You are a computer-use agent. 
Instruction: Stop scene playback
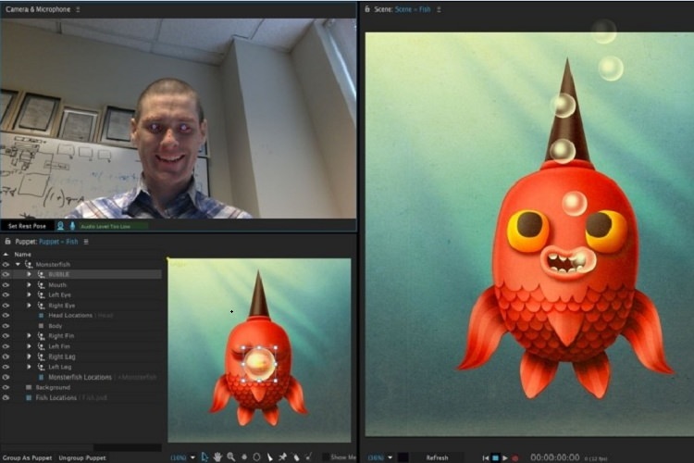point(495,457)
